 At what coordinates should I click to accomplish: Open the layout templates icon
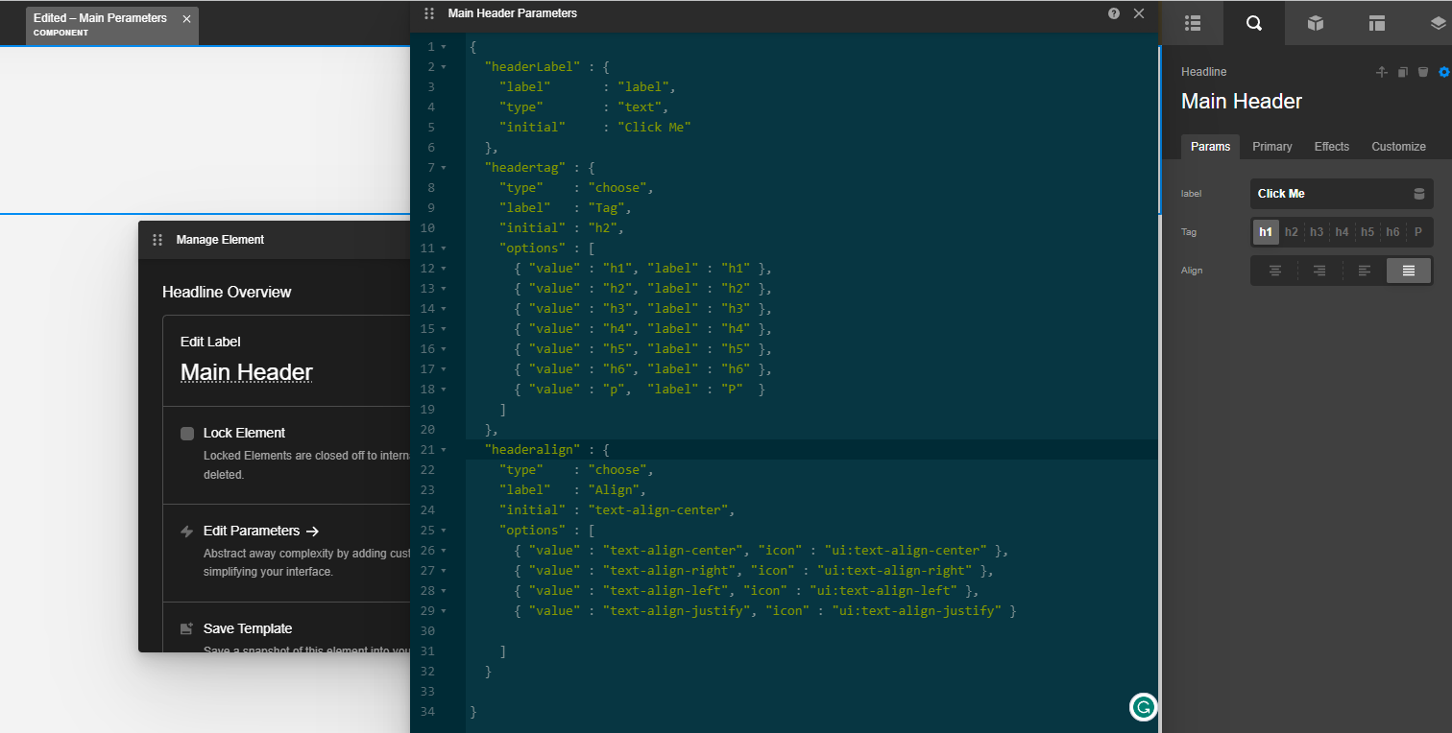(x=1377, y=23)
